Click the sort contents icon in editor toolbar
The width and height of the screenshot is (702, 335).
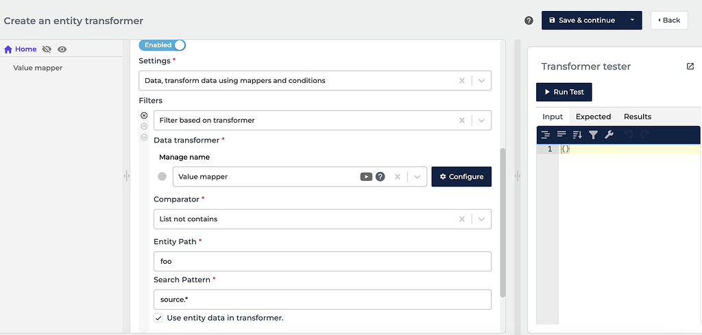pyautogui.click(x=577, y=135)
